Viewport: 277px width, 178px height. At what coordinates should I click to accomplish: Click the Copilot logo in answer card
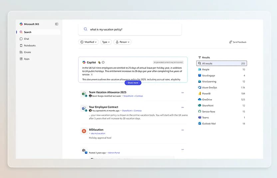[84, 62]
